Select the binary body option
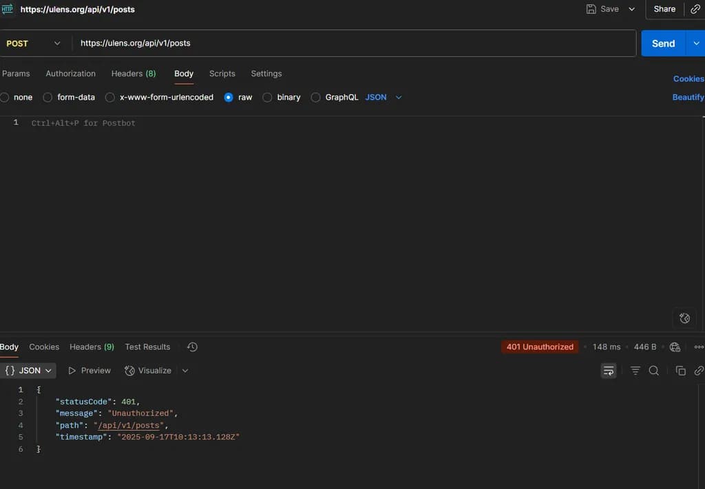The width and height of the screenshot is (705, 489). [268, 98]
